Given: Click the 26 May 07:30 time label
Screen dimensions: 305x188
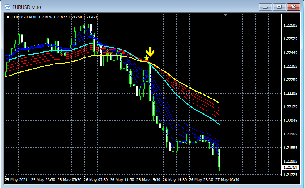Looking at the screenshot, I should click(96, 180).
